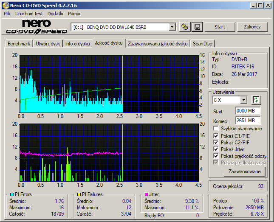Open the Dodatki menu
The image size is (274, 222).
coord(55,14)
